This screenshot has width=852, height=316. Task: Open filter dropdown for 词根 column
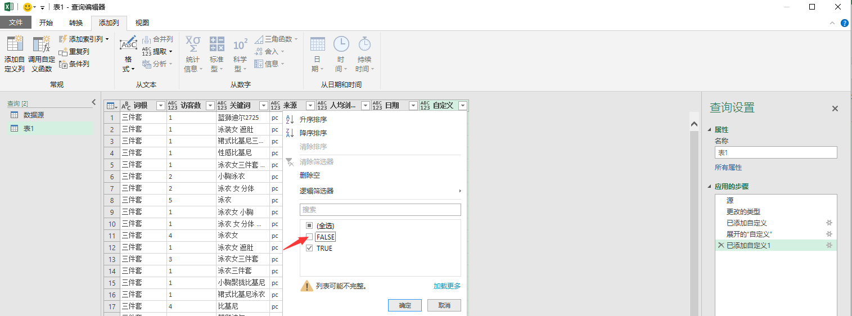click(x=160, y=106)
